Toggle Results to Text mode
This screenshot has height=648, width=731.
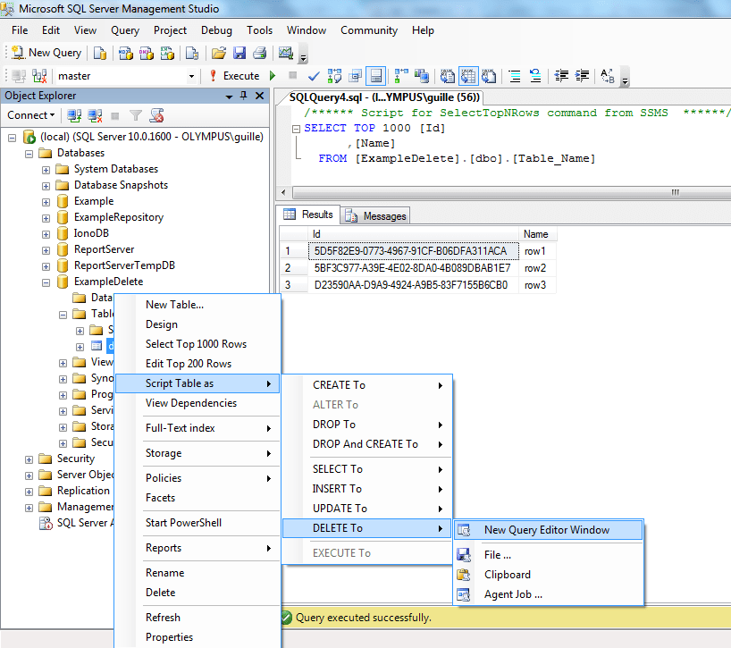pyautogui.click(x=449, y=76)
